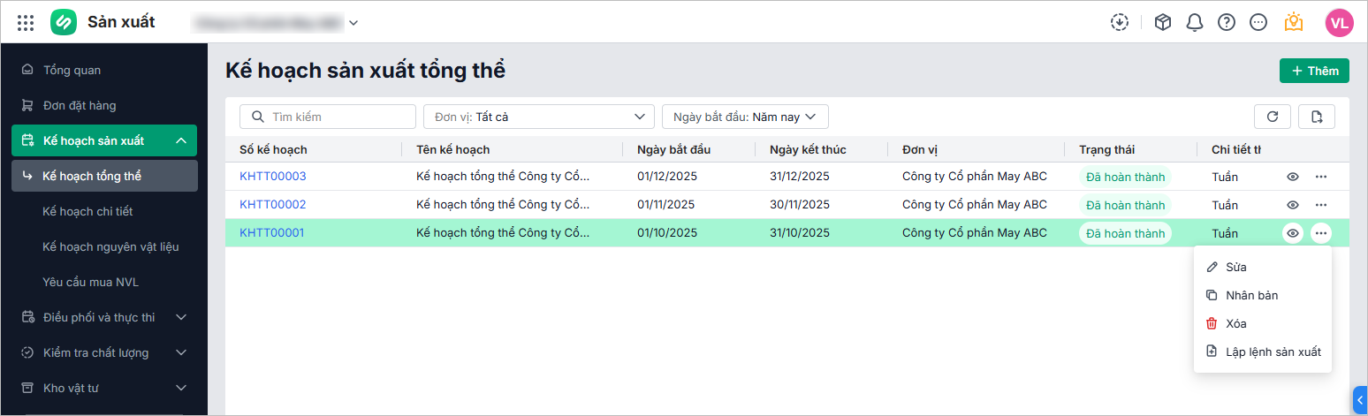Select Sửa from the context menu
Viewport: 1368px width, 416px height.
click(1235, 267)
